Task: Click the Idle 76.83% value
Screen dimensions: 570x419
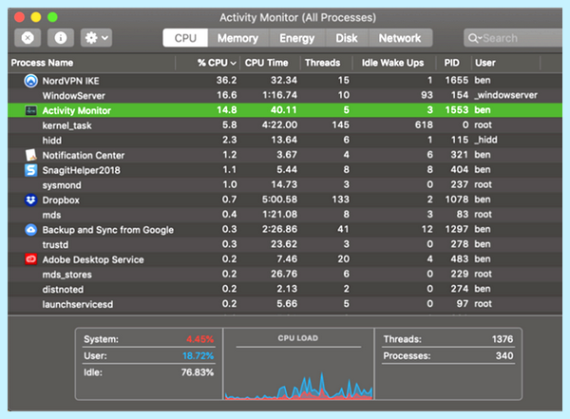Action: tap(198, 372)
